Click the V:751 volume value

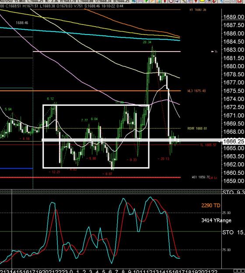[x=78, y=6]
